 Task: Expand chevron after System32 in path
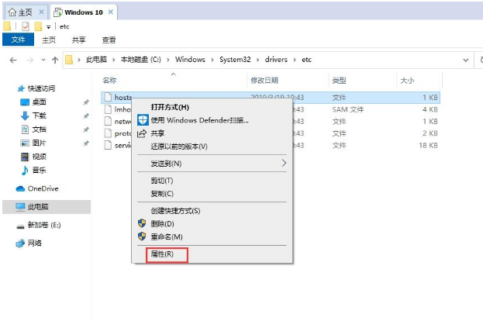(x=258, y=60)
